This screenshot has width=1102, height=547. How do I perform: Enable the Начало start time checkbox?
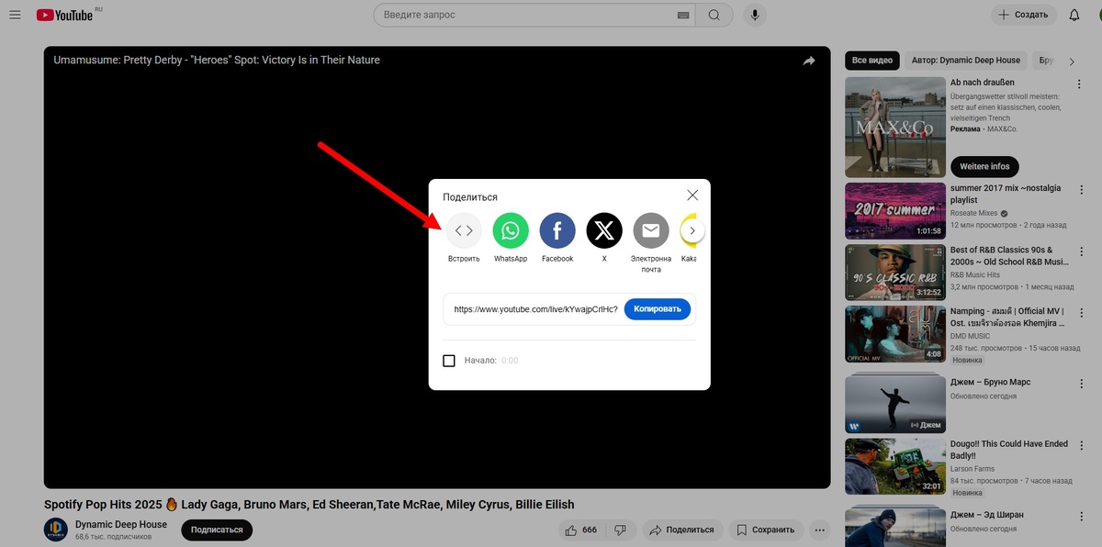449,361
